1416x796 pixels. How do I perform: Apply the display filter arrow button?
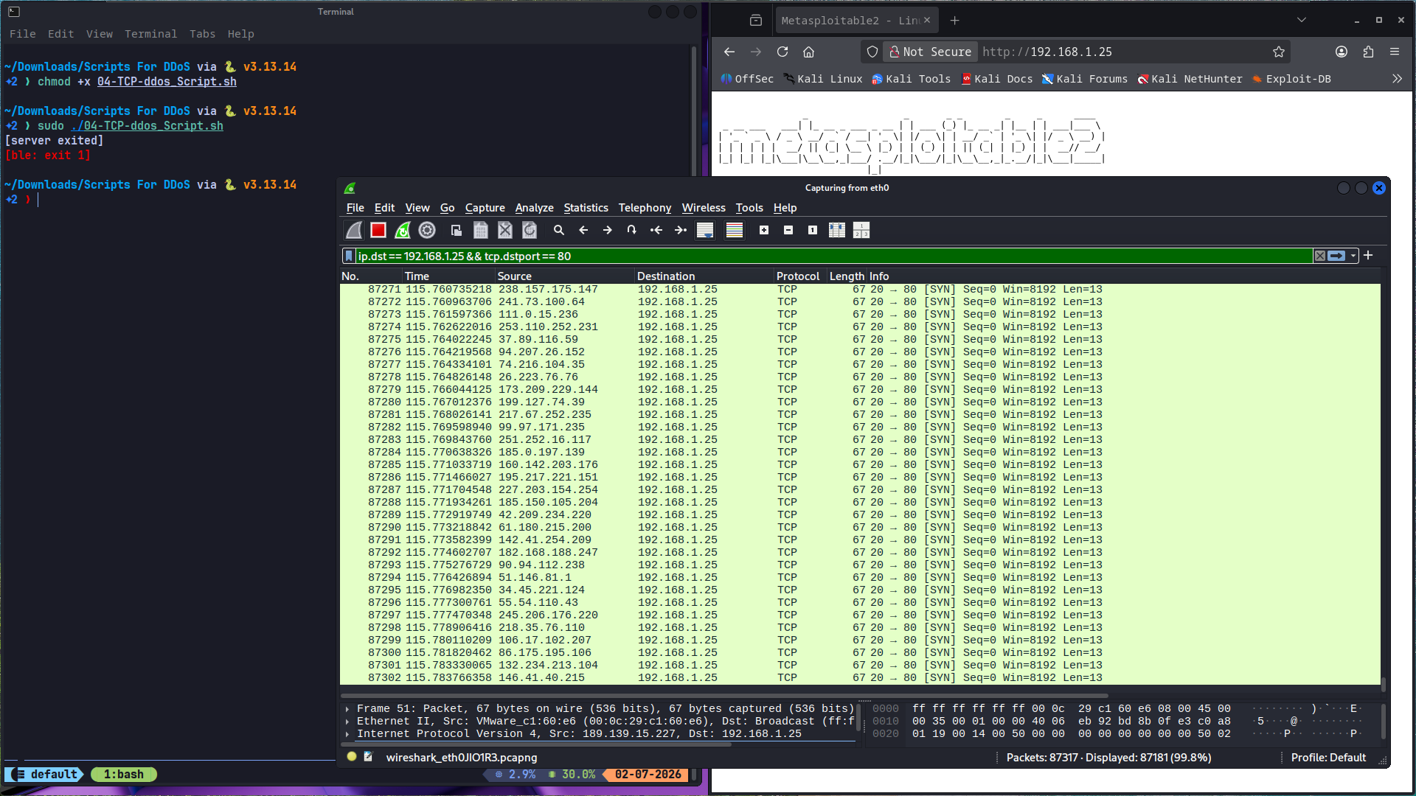pyautogui.click(x=1336, y=256)
